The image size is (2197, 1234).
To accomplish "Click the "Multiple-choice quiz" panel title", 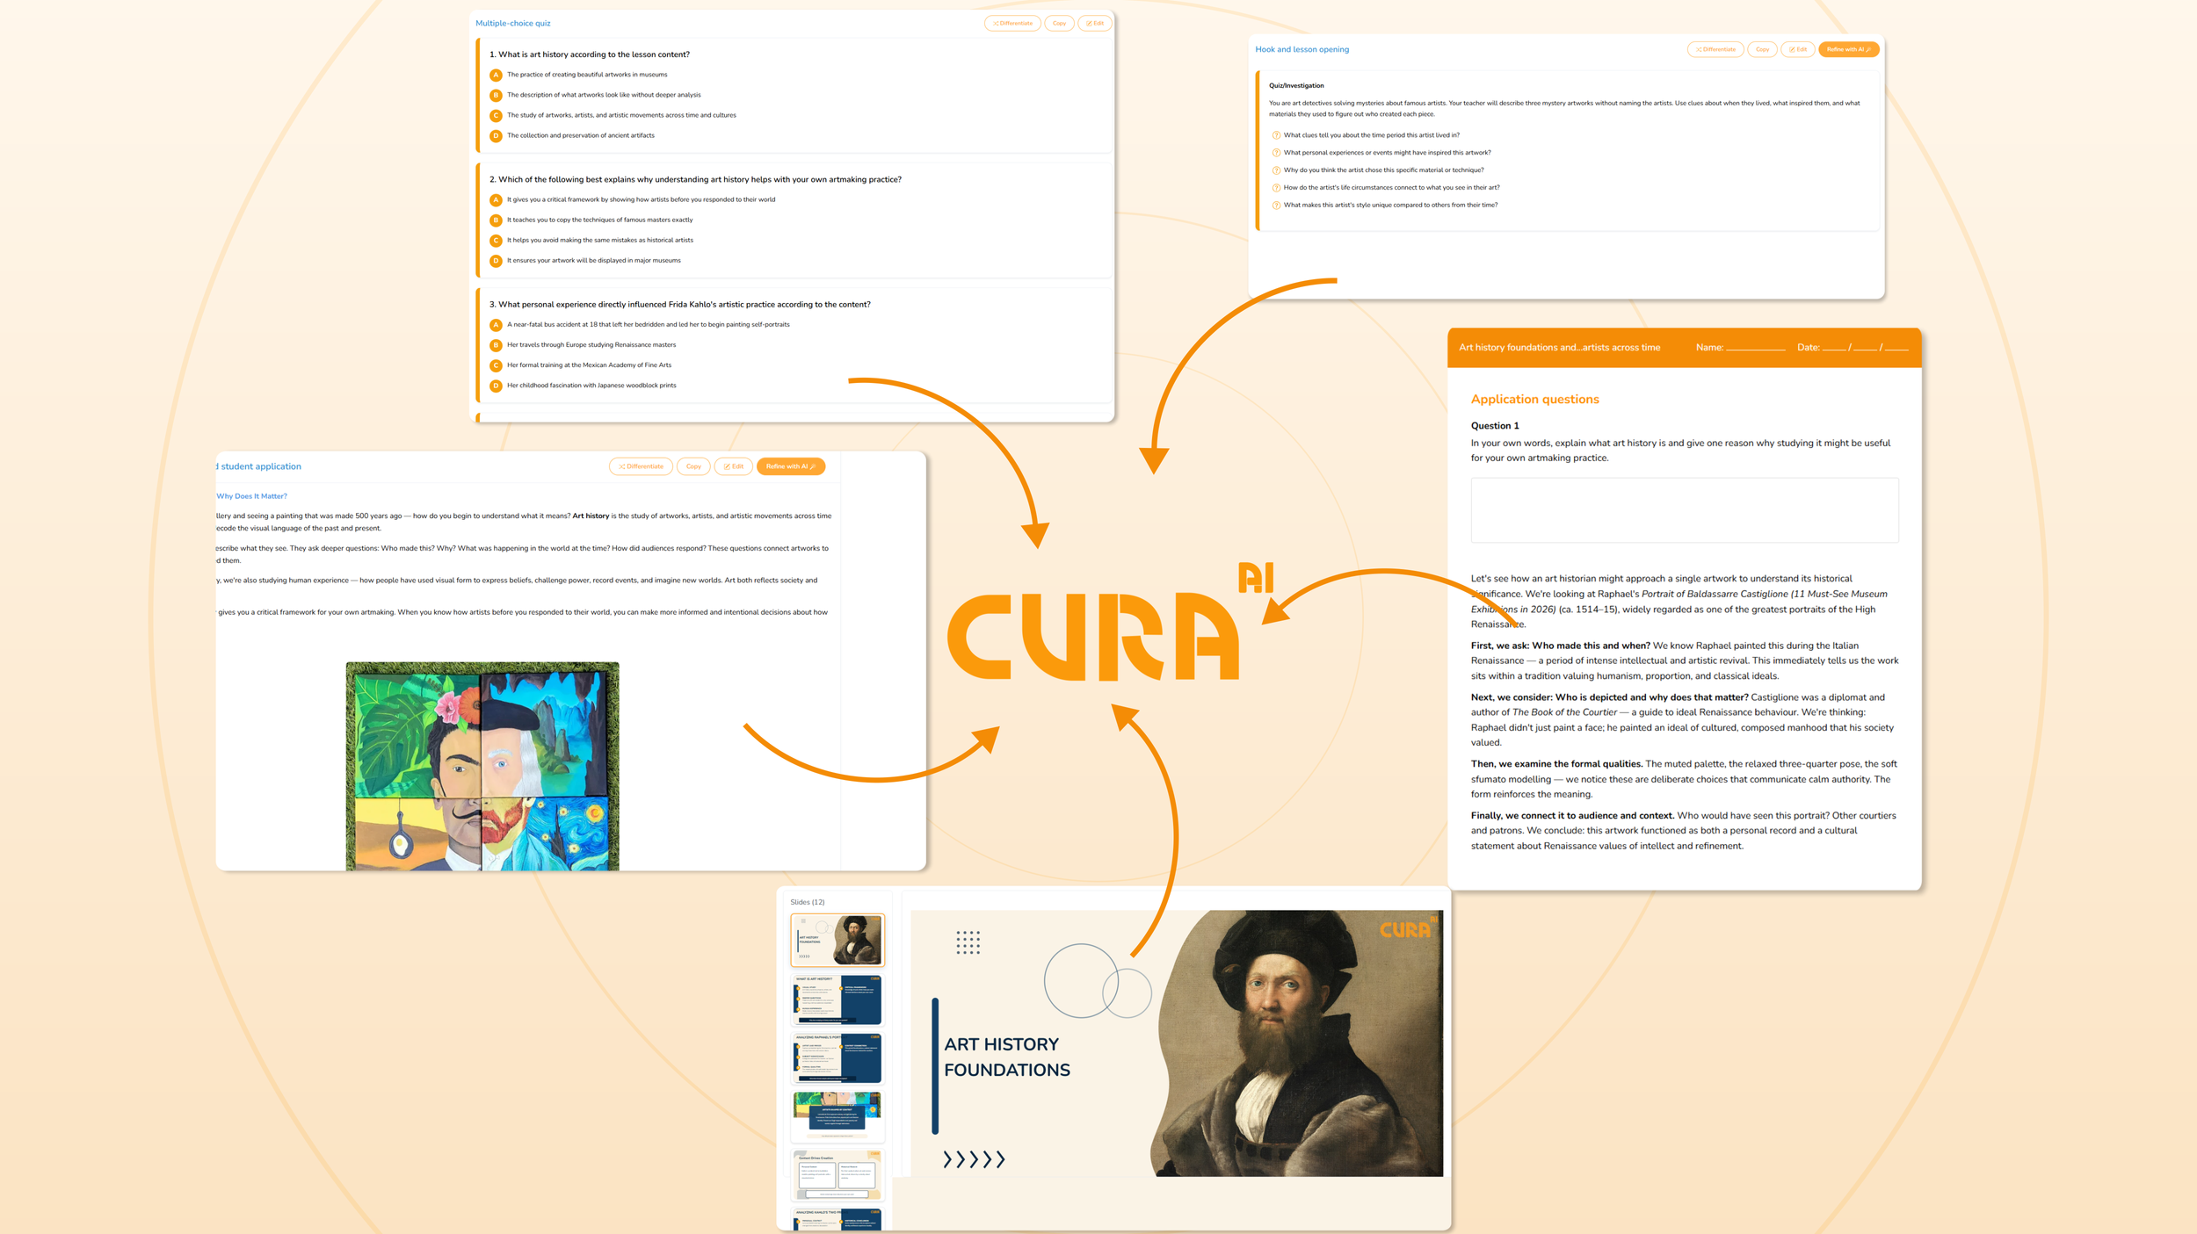I will click(x=513, y=24).
